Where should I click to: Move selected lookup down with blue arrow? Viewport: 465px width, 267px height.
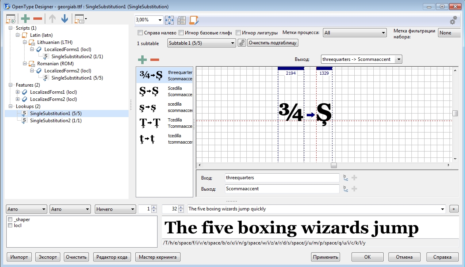click(x=64, y=19)
